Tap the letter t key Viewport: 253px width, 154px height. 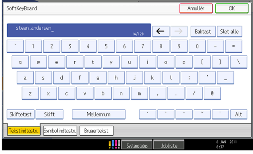pyautogui.click(x=93, y=62)
